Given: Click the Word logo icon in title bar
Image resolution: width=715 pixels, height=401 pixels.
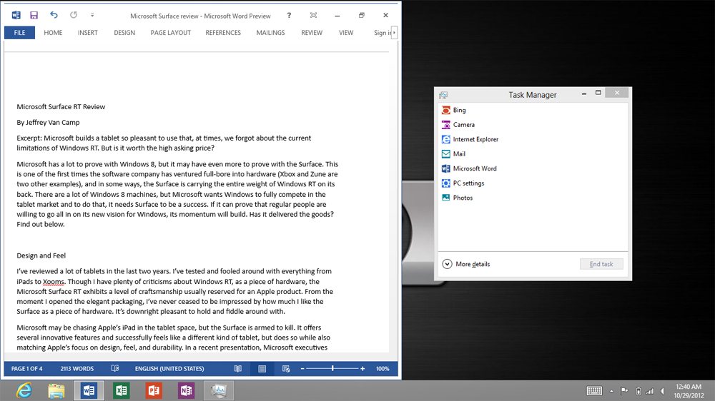Looking at the screenshot, I should point(16,15).
